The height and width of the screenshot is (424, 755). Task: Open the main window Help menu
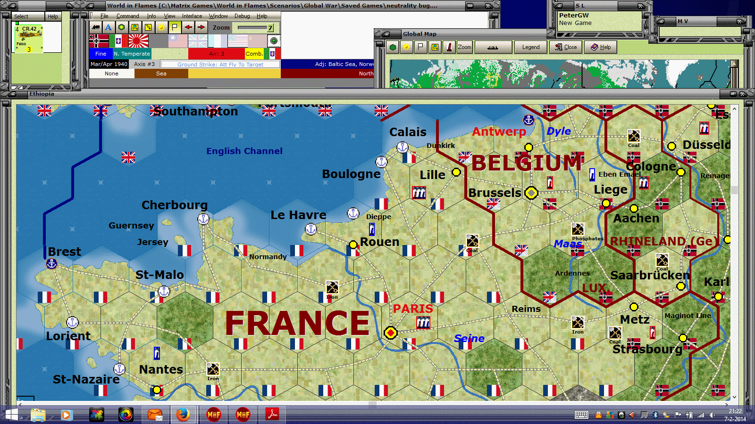tap(262, 16)
